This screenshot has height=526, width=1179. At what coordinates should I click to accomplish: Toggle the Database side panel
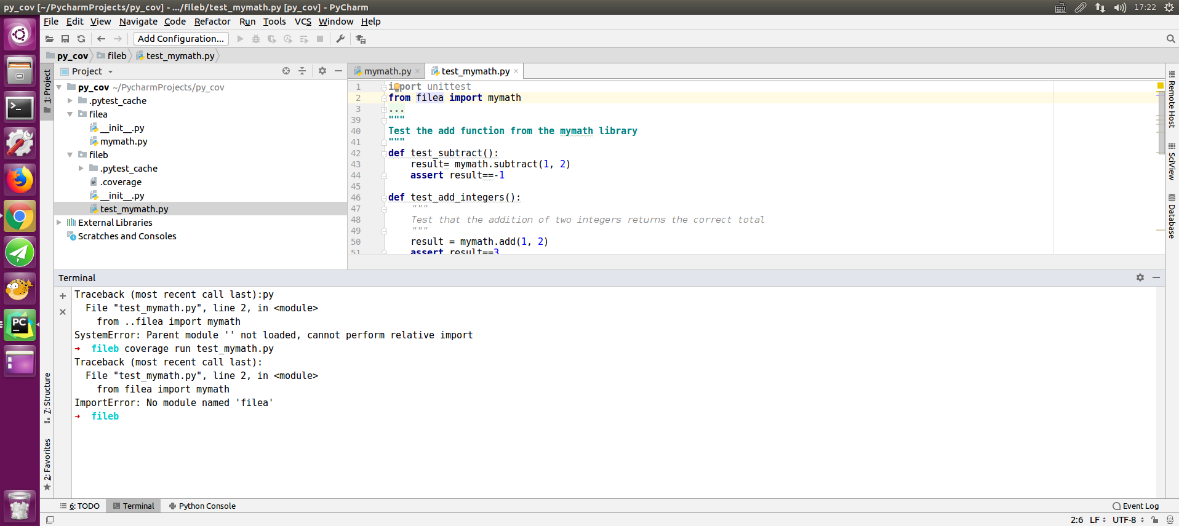pos(1172,217)
